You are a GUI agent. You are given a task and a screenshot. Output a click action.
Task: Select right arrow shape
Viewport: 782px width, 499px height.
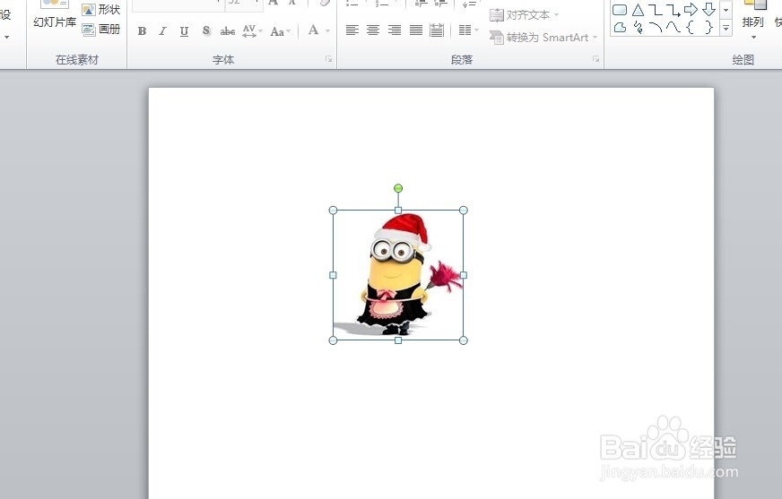click(x=691, y=10)
